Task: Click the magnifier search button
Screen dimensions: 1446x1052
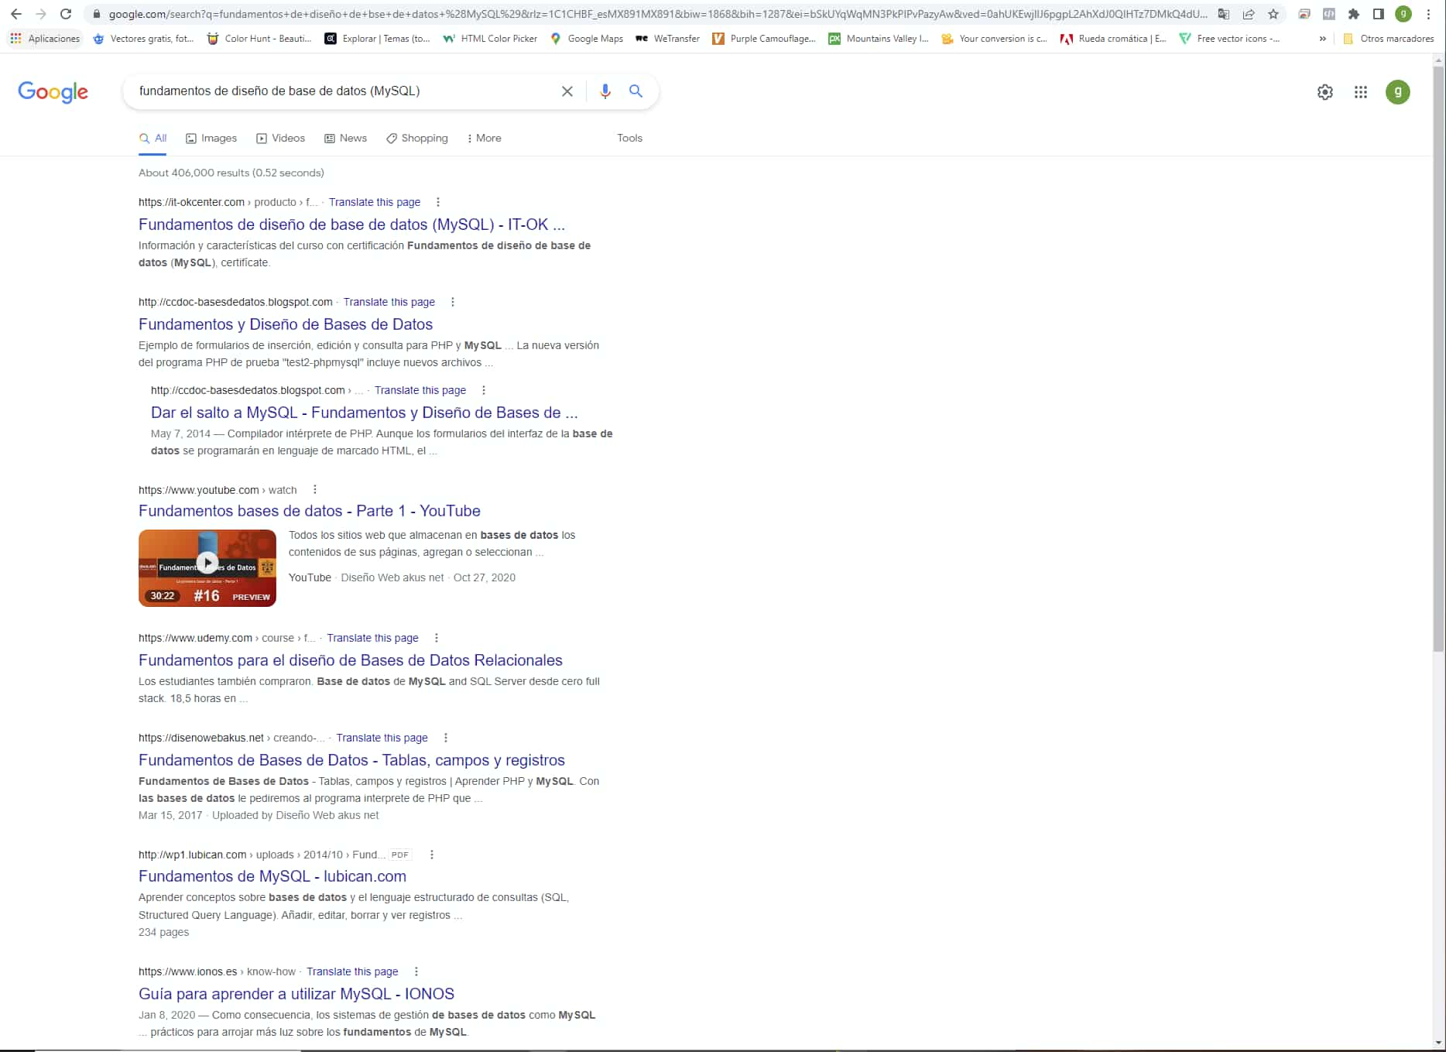Action: 636,91
